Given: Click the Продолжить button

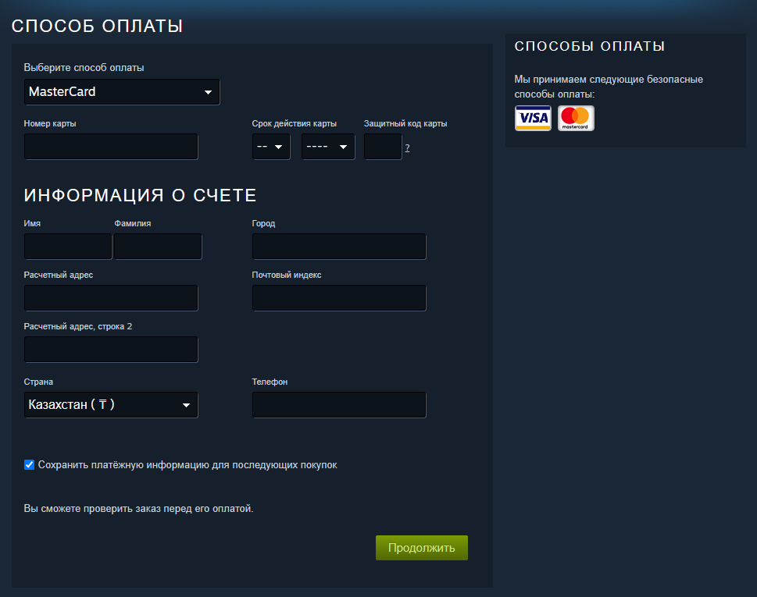Looking at the screenshot, I should pos(422,548).
